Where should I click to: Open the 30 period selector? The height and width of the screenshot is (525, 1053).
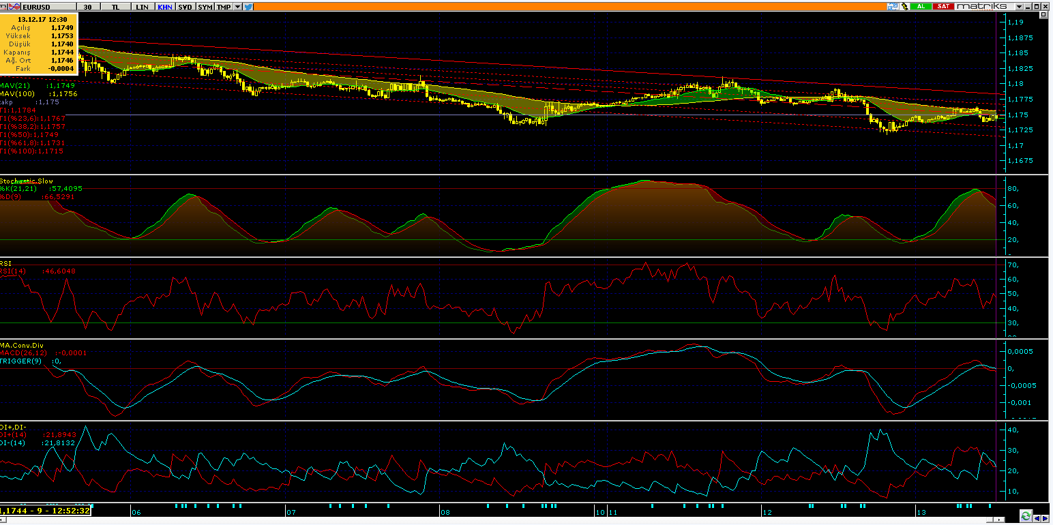coord(87,6)
